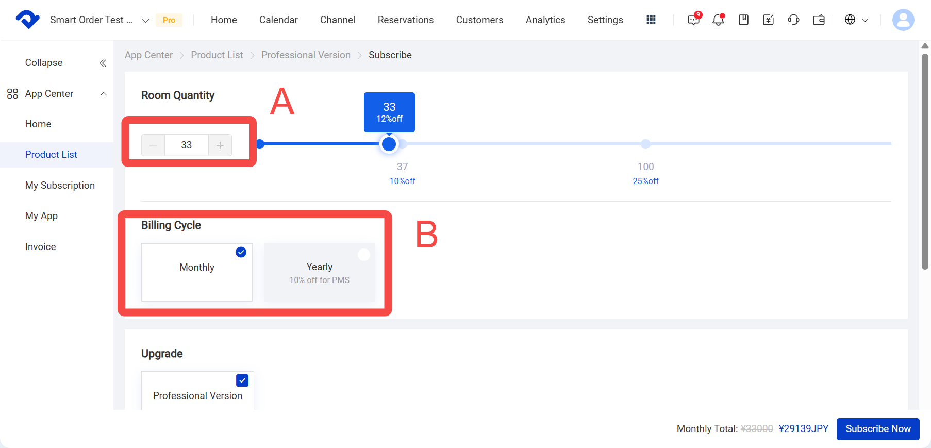931x448 pixels.
Task: Open the Reservations menu
Action: tap(406, 20)
